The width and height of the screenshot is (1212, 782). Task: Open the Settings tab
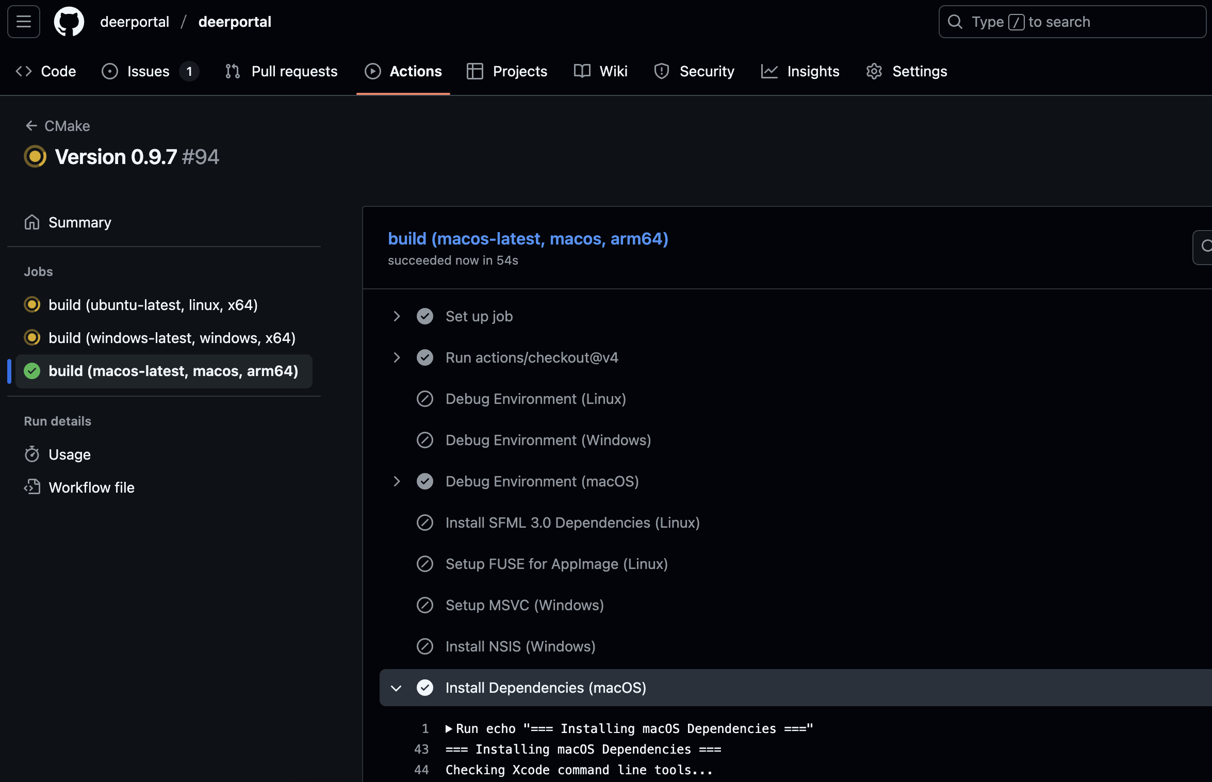[x=907, y=71]
